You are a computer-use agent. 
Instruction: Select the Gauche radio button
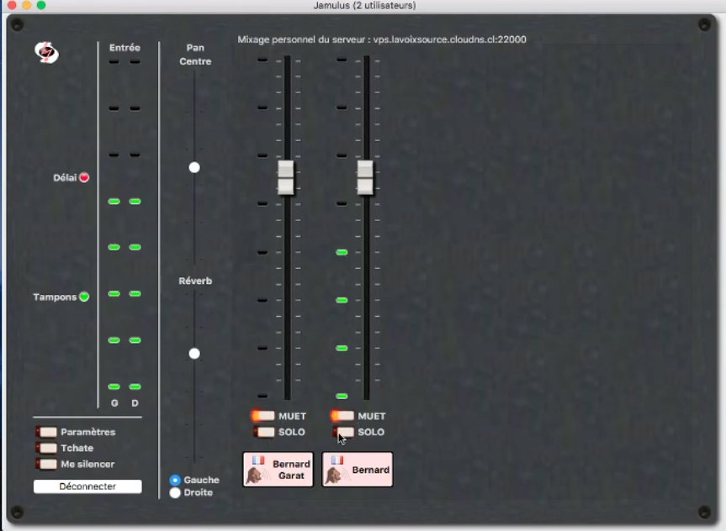[175, 480]
